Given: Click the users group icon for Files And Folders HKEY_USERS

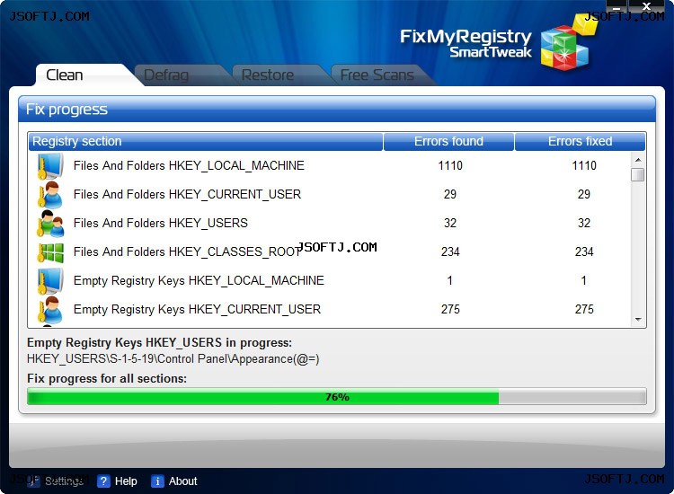Looking at the screenshot, I should [50, 224].
